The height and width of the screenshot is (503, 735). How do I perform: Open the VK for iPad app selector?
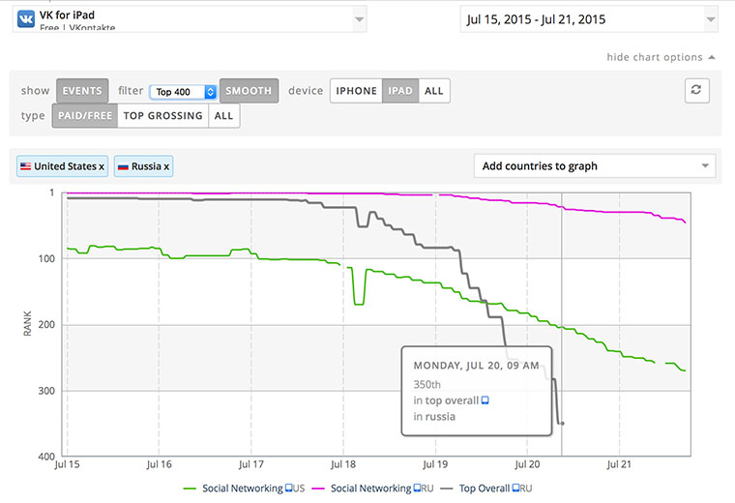[190, 19]
